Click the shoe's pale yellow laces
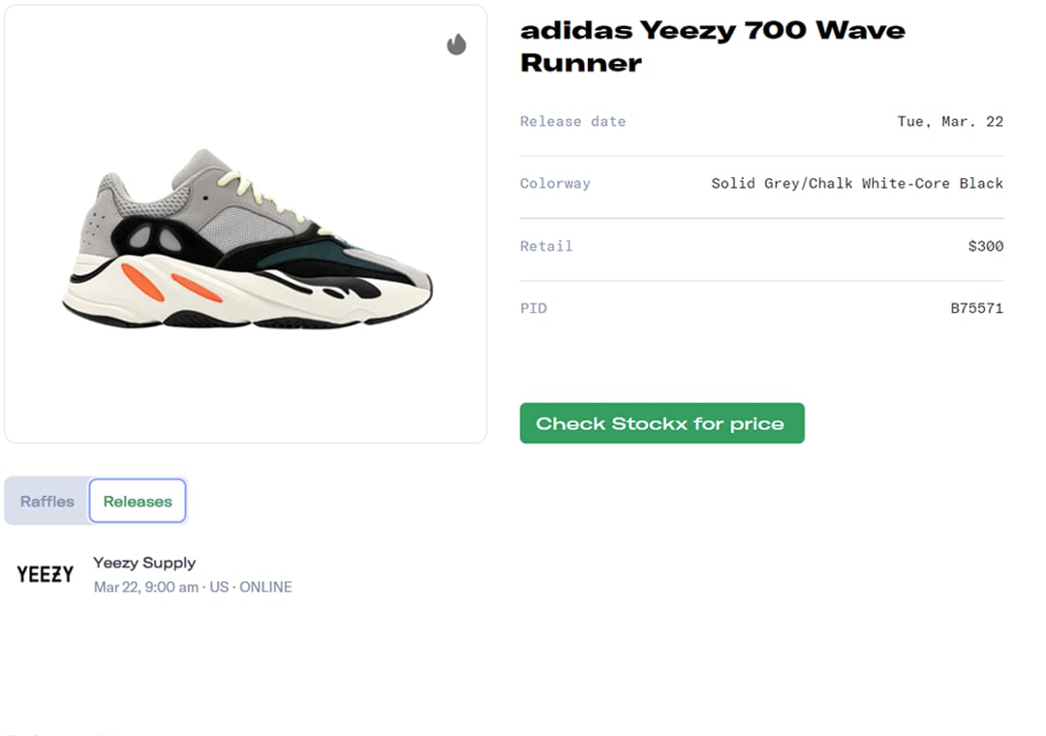This screenshot has width=1046, height=736. (254, 189)
